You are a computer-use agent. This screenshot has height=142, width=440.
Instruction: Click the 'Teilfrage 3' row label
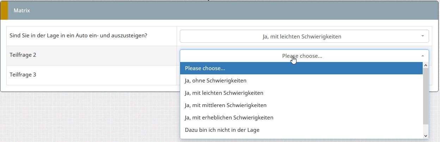click(x=23, y=75)
